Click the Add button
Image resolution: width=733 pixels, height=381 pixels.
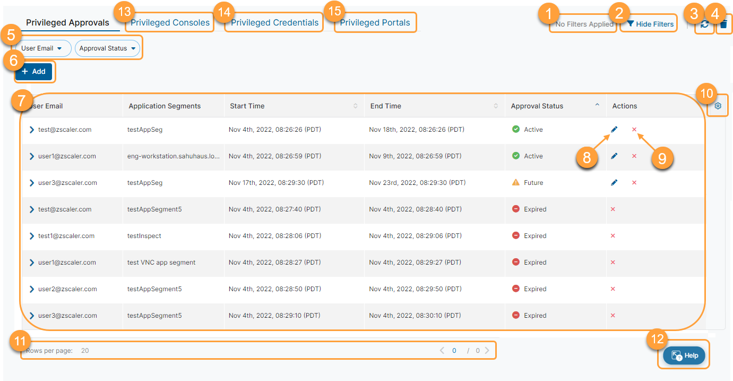tap(34, 71)
